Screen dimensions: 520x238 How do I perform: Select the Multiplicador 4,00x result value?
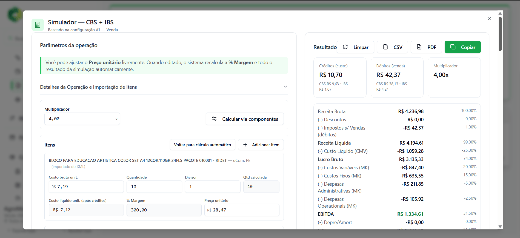441,75
